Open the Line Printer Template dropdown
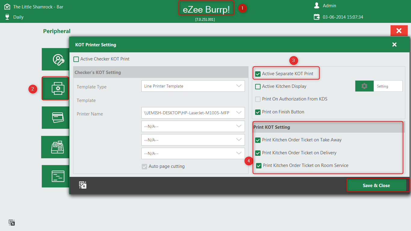Screen dimensions: 411x231 [x=193, y=86]
